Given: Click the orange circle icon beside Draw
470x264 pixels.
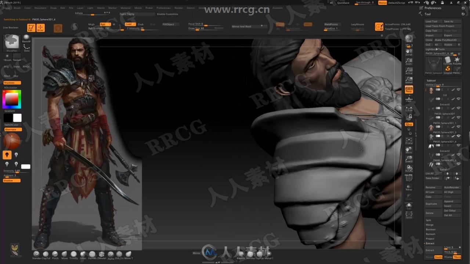Looking at the screenshot, I should tap(58, 28).
